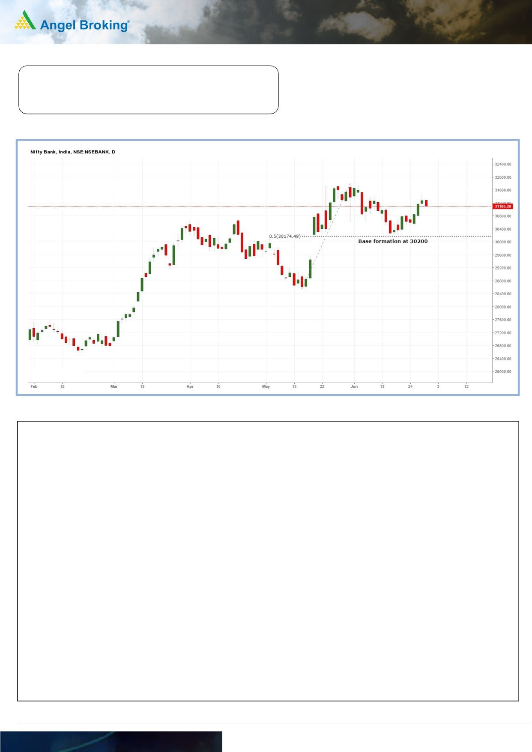Click the 32400.00 price axis label
This screenshot has width=532, height=752.
pyautogui.click(x=503, y=164)
